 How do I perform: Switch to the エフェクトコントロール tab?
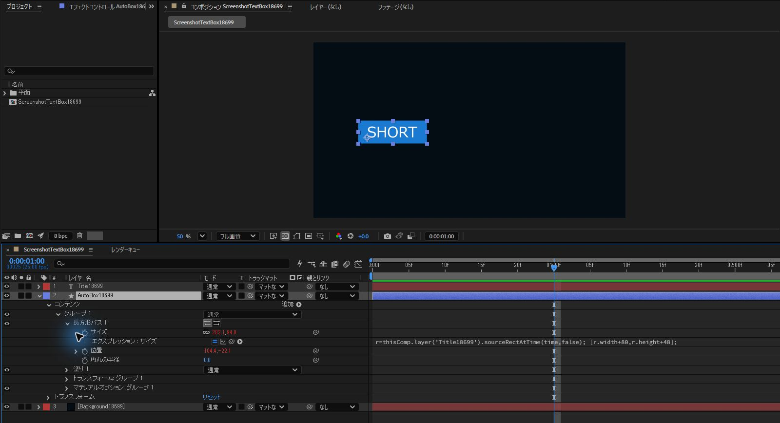[107, 7]
